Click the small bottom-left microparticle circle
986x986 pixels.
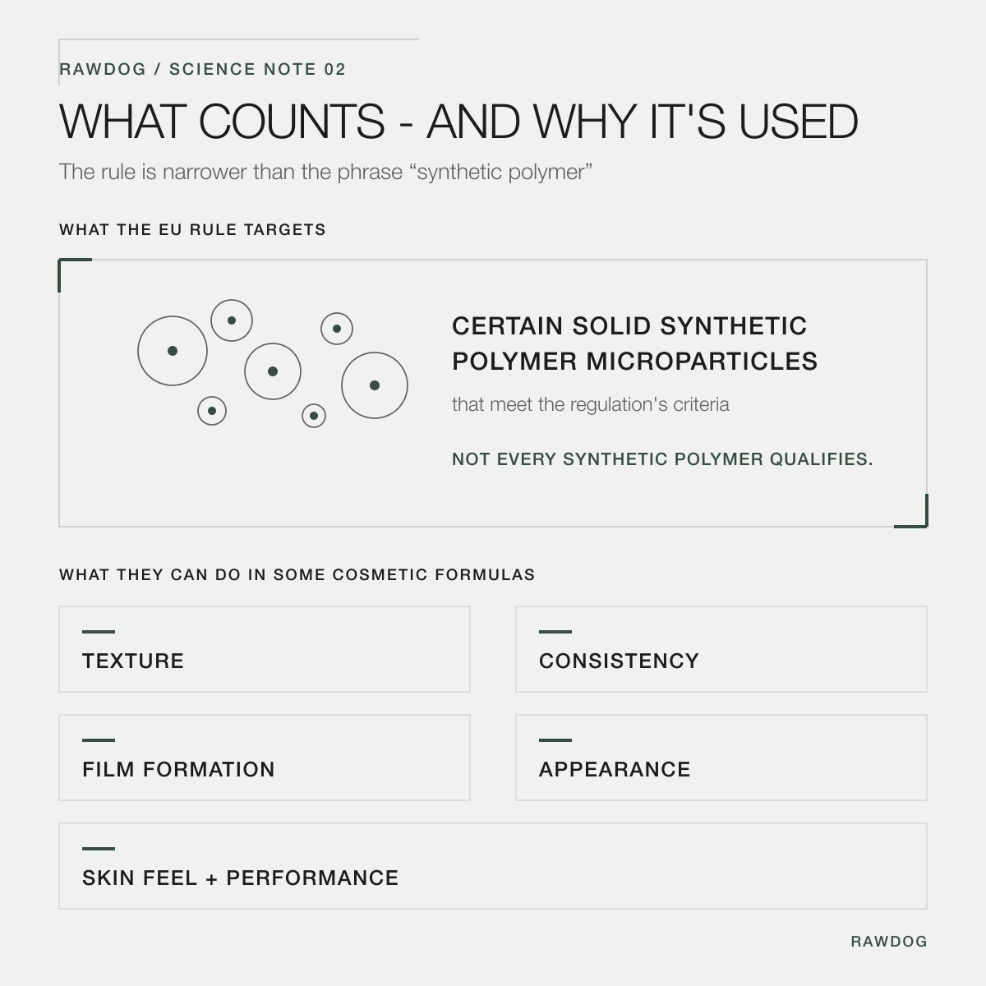pyautogui.click(x=212, y=411)
